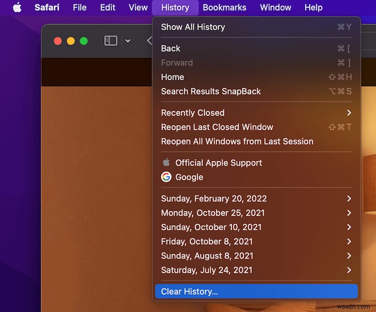Expand Recently Closed submenu
The image size is (376, 312).
coord(256,112)
